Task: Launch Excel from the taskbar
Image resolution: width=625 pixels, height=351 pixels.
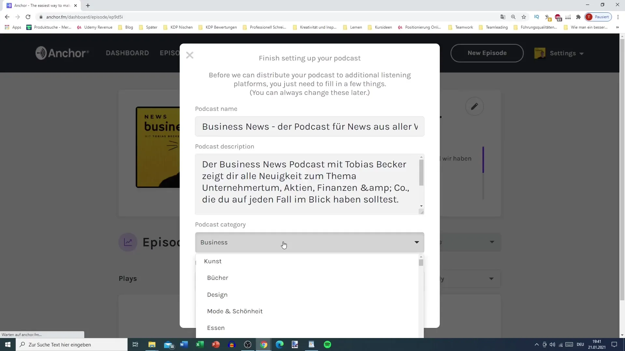Action: point(200,344)
